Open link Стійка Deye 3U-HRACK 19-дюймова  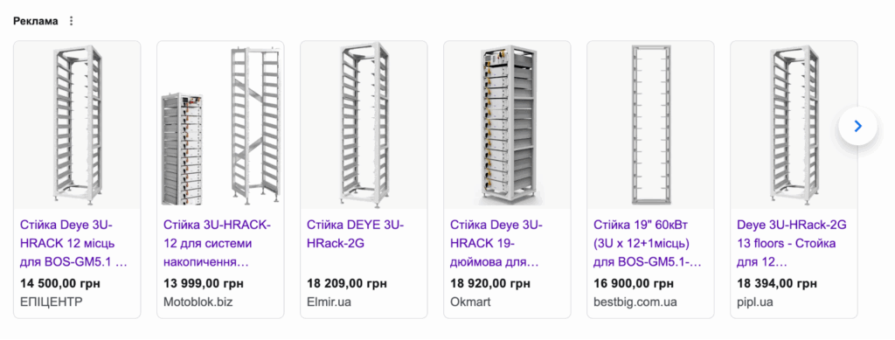click(x=495, y=244)
